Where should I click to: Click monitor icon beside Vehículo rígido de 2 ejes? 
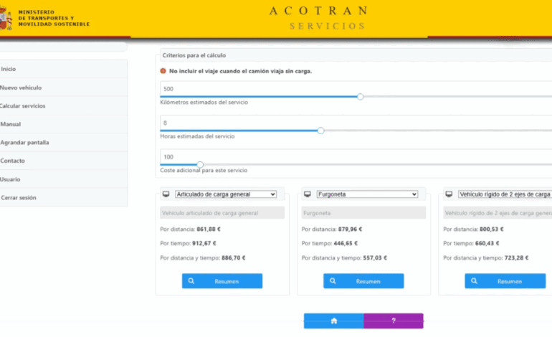pyautogui.click(x=449, y=194)
